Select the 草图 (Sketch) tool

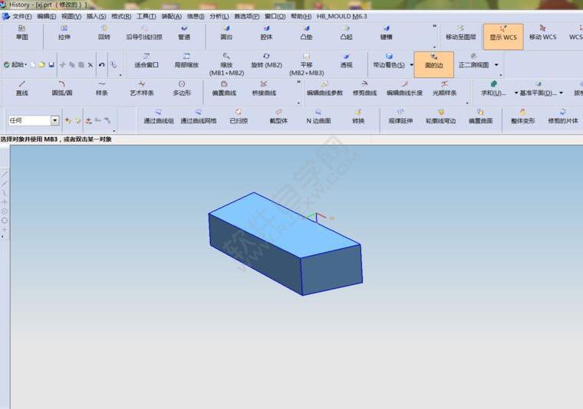click(22, 33)
